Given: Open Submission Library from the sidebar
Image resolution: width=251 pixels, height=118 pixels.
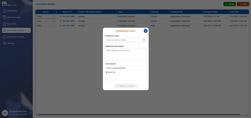Looking at the screenshot, I should coord(16,37).
